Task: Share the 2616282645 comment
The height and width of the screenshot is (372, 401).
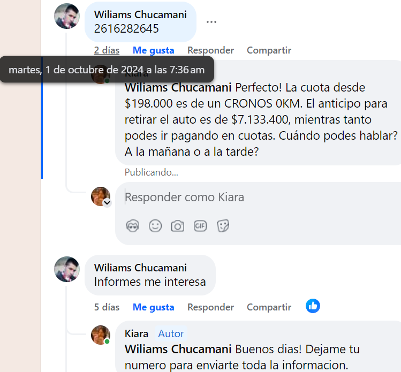Action: coord(269,50)
